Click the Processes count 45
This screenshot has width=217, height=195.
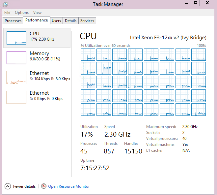pyautogui.click(x=84, y=151)
